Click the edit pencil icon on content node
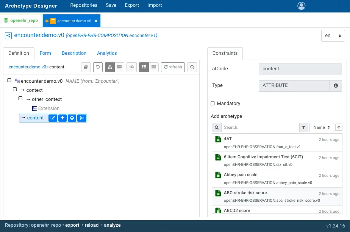Image resolution: width=350 pixels, height=232 pixels. pyautogui.click(x=53, y=118)
